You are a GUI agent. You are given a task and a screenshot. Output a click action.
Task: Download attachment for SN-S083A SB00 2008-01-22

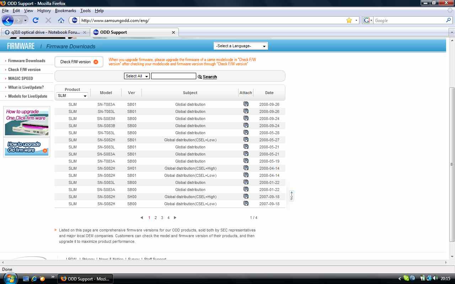(246, 189)
